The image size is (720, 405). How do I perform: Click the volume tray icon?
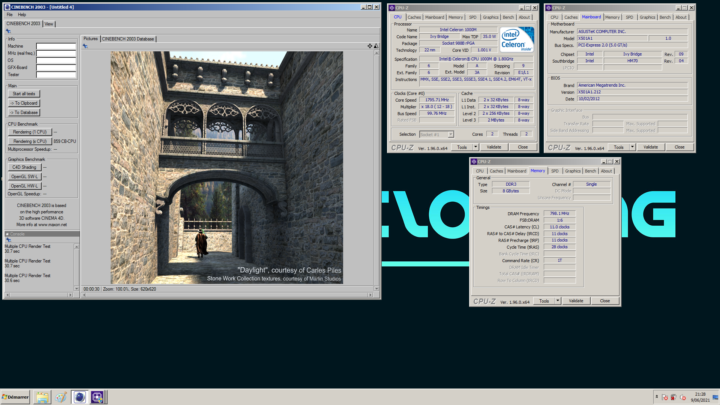[x=683, y=397]
